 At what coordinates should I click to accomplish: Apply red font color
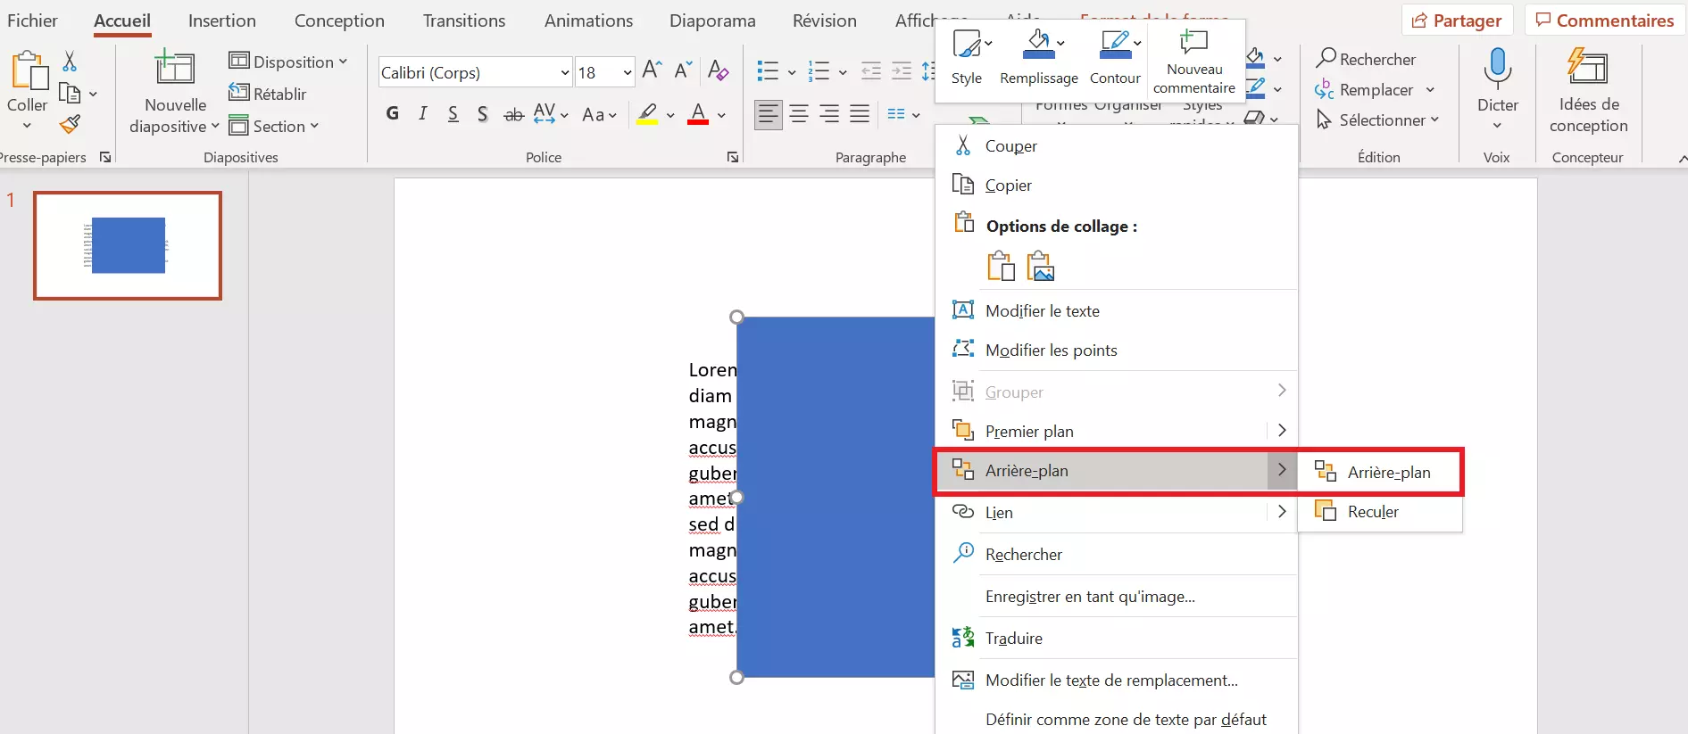pyautogui.click(x=698, y=114)
